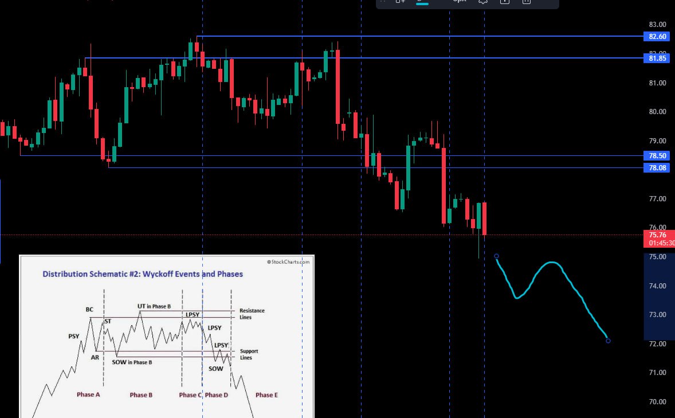Click the 80.00 price scale value
675x418 pixels.
657,112
